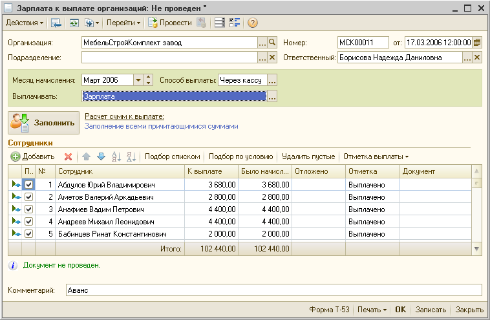Open Отметка выплаты dropdown menu
Image resolution: width=490 pixels, height=320 pixels.
click(376, 156)
